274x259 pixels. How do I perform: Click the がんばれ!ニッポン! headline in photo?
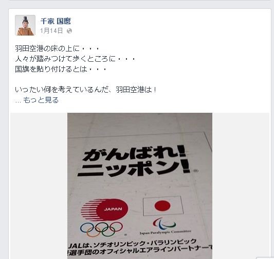tap(134, 161)
